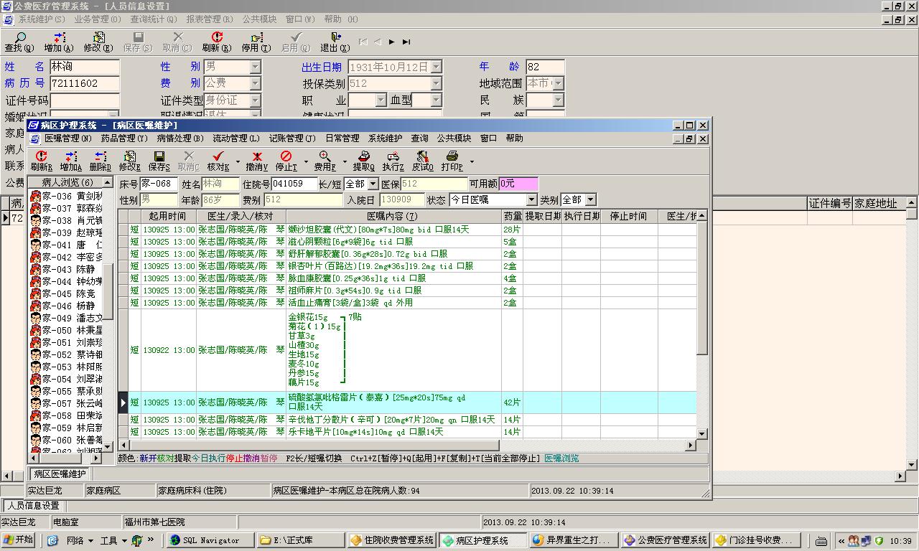Click SQL Navigator taskbar button

[210, 540]
